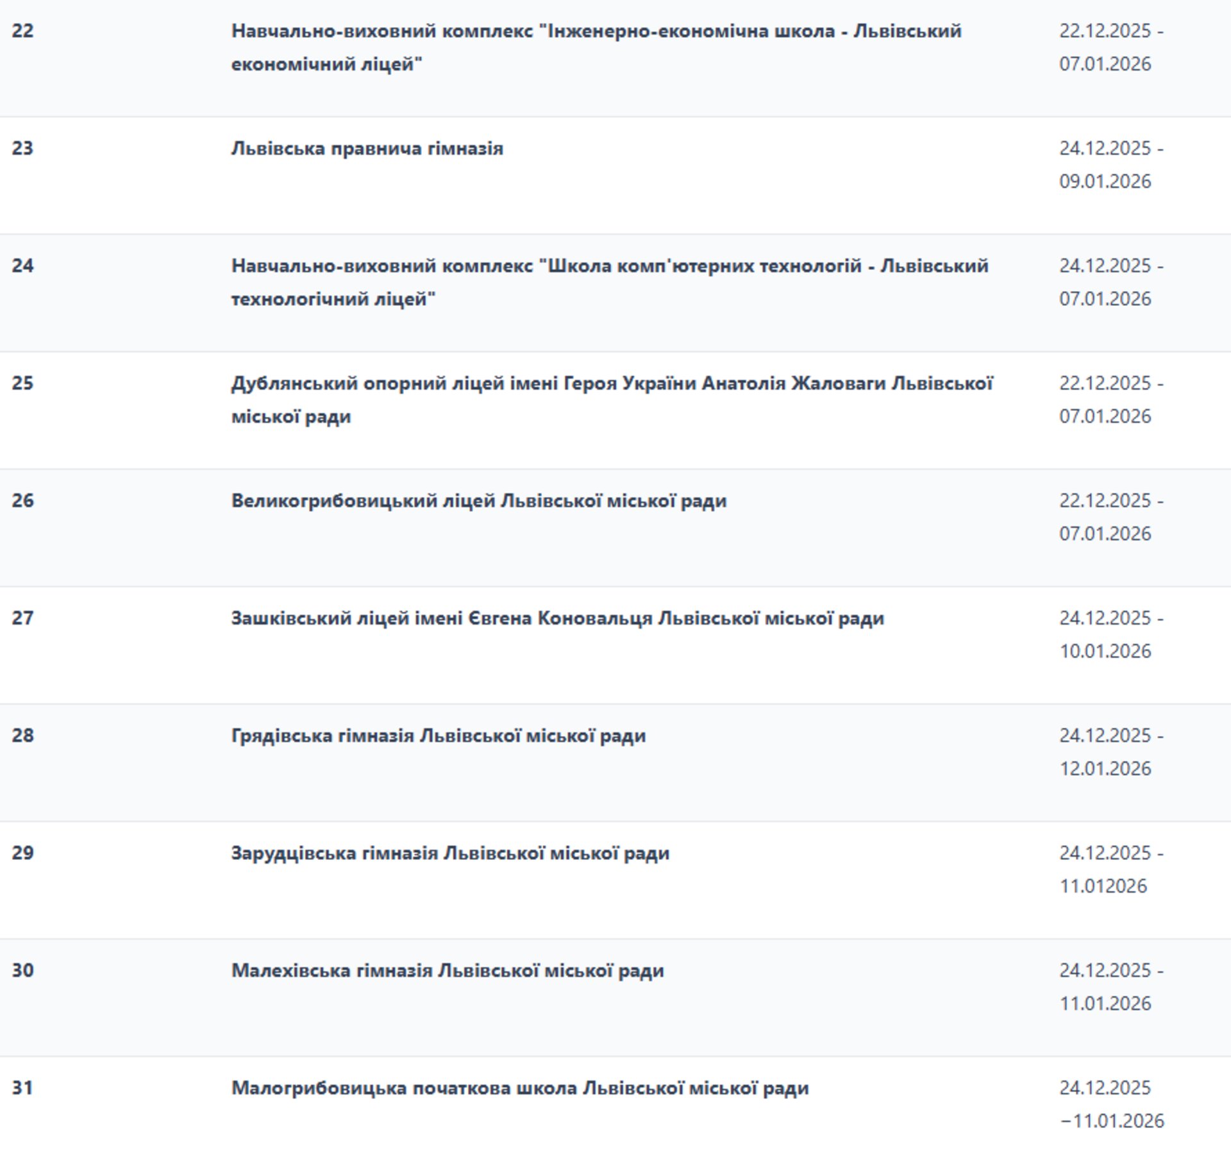Click the date range for Львівська правнича гімназія

(1110, 165)
